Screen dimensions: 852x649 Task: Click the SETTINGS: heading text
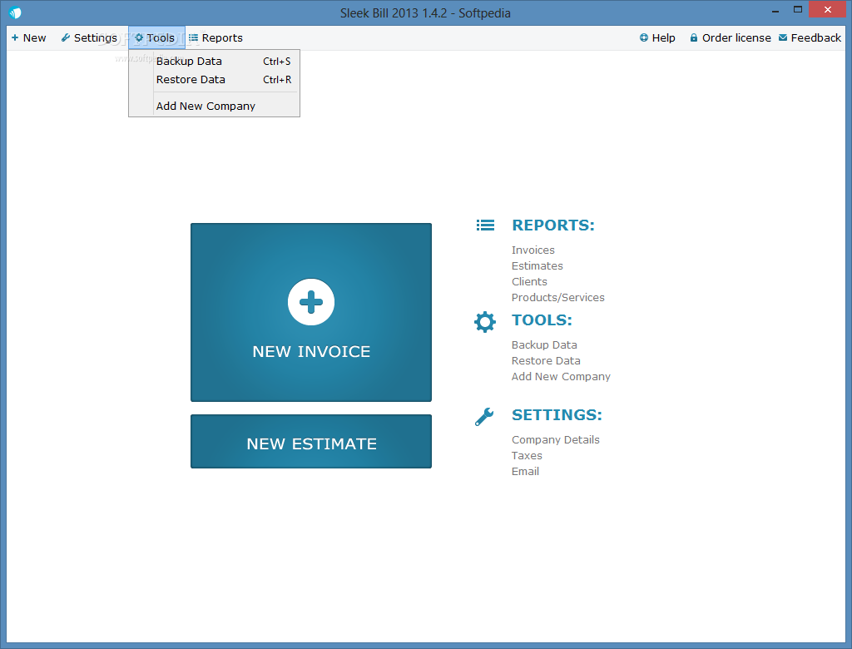coord(557,414)
